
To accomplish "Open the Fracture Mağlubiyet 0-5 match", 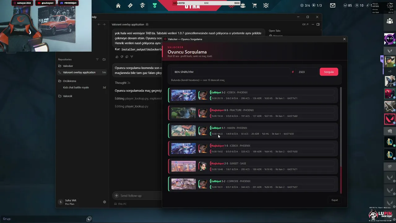I will [x=253, y=113].
